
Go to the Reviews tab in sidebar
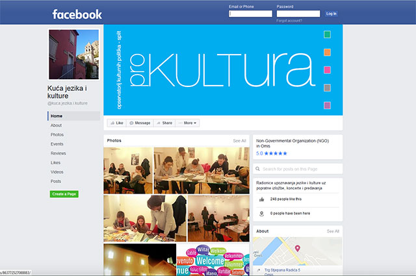58,153
